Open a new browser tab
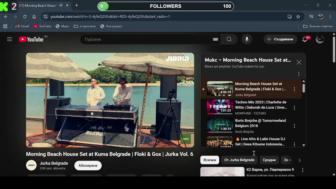Image resolution: width=336 pixels, height=189 pixels. click(77, 5)
